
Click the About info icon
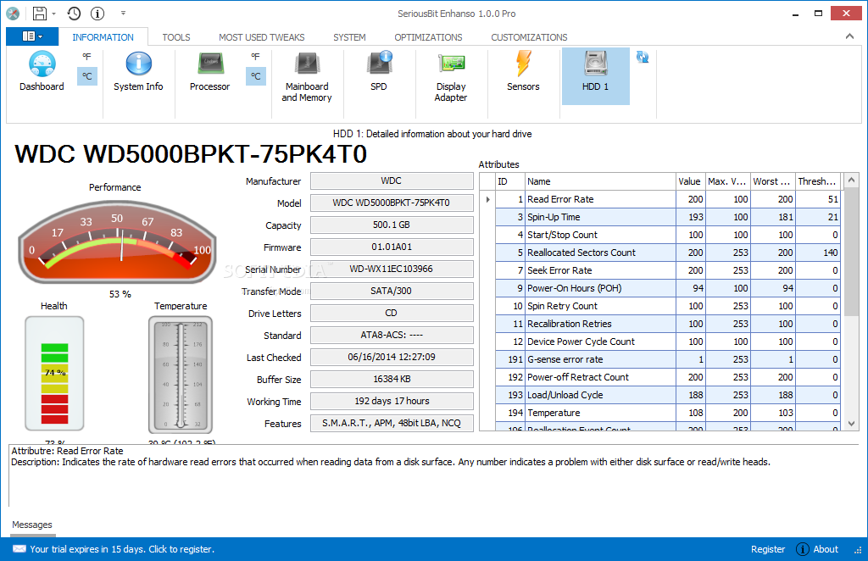(802, 549)
